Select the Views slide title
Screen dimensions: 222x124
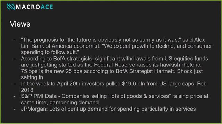(x=20, y=24)
